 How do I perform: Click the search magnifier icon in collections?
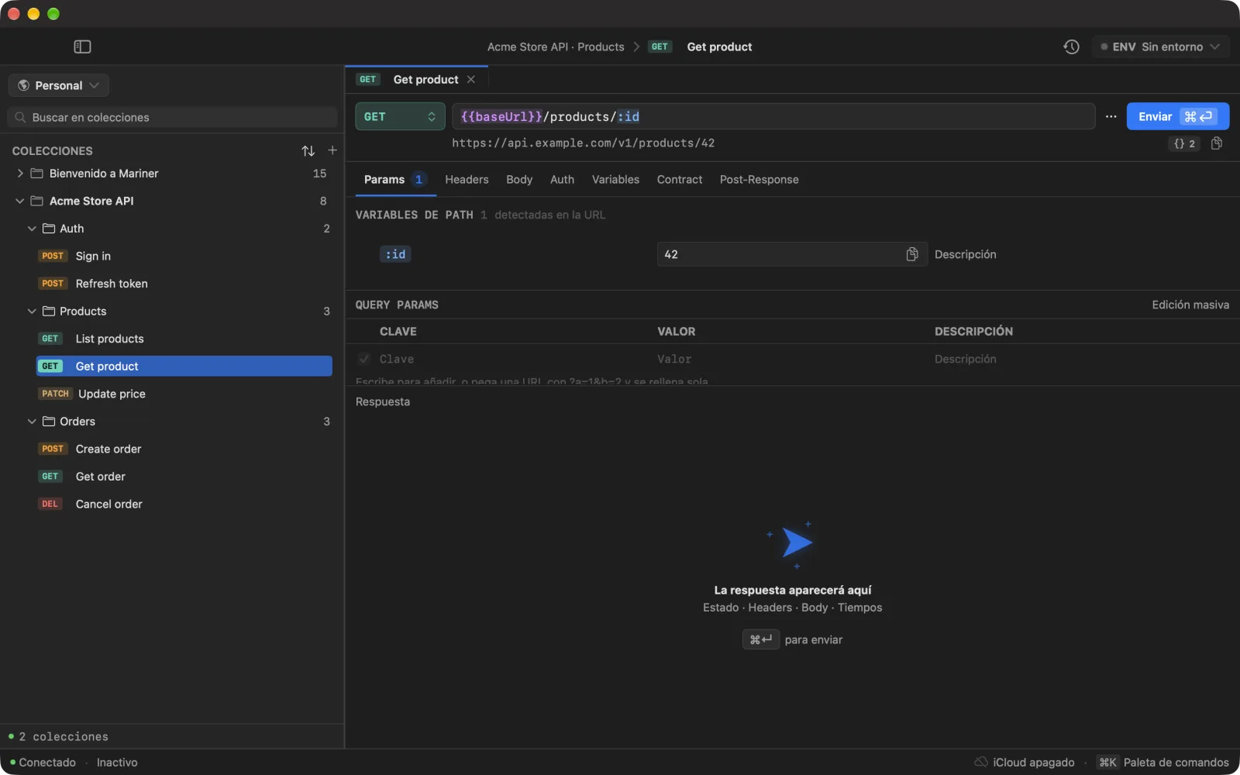point(20,117)
